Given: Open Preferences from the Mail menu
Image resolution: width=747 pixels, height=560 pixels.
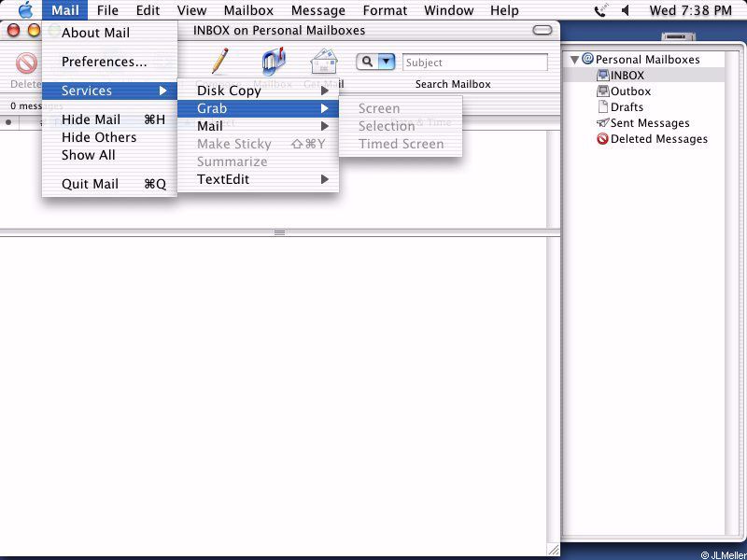Looking at the screenshot, I should 109,62.
